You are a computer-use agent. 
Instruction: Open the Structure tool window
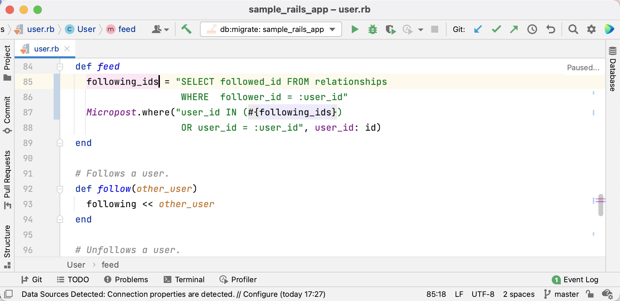coord(7,247)
